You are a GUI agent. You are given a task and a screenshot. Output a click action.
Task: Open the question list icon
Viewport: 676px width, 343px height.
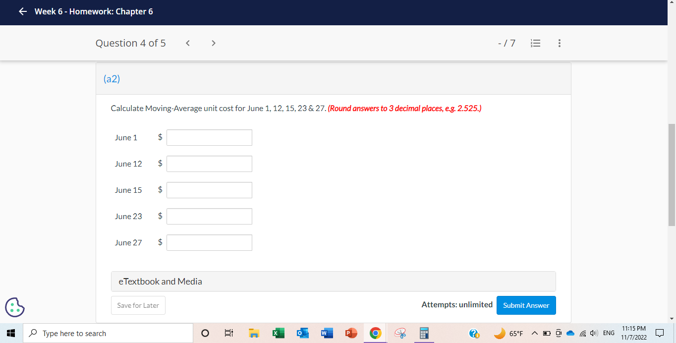[534, 43]
